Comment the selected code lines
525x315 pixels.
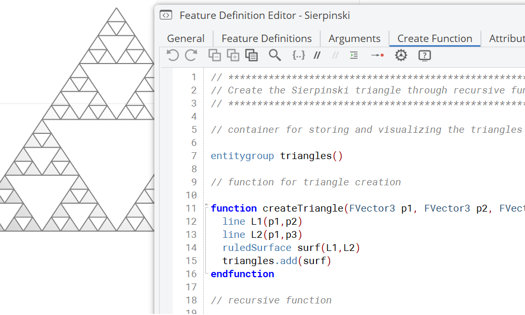(x=317, y=55)
